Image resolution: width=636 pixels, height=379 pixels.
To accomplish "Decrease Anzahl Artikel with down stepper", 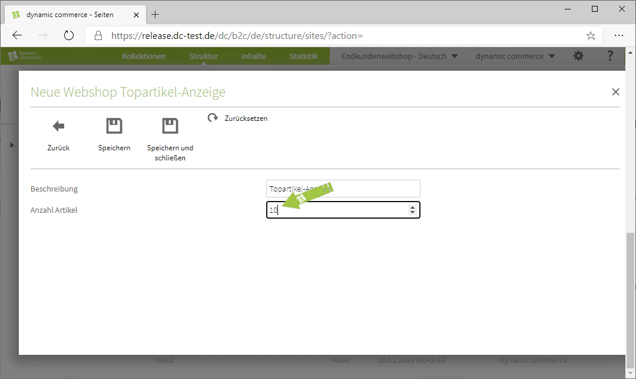I will (x=412, y=212).
